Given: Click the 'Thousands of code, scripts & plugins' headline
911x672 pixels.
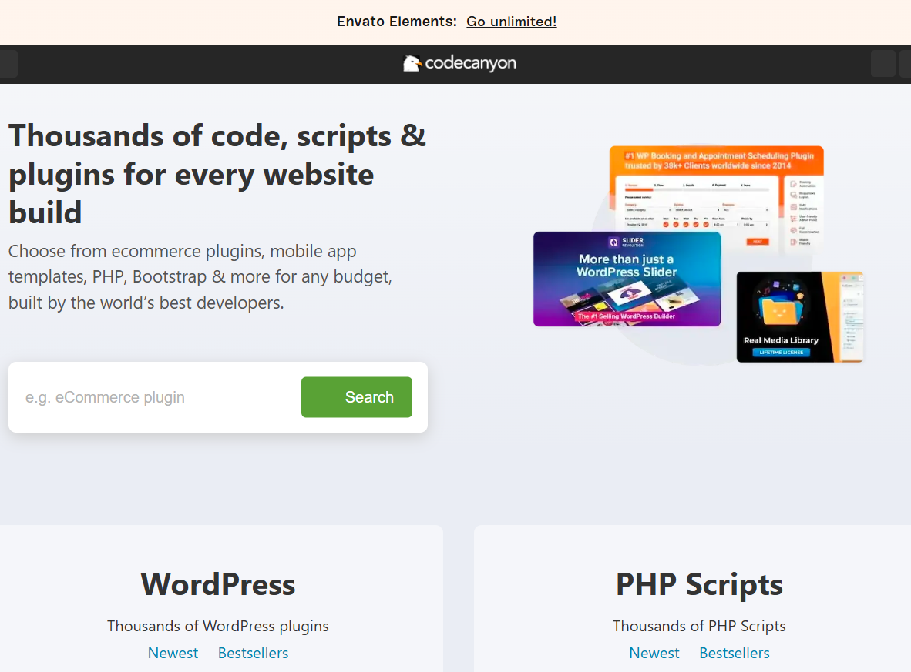Looking at the screenshot, I should point(217,173).
